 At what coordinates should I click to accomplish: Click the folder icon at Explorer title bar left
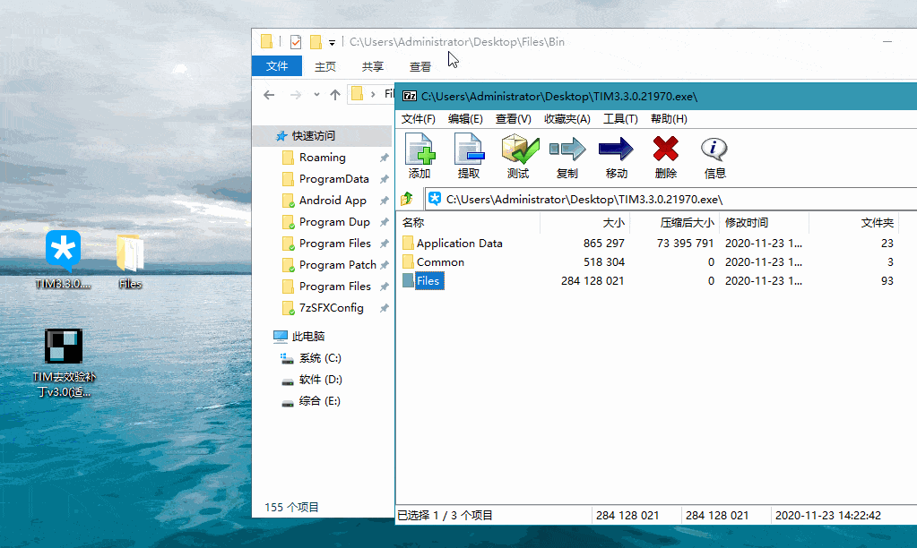point(267,41)
